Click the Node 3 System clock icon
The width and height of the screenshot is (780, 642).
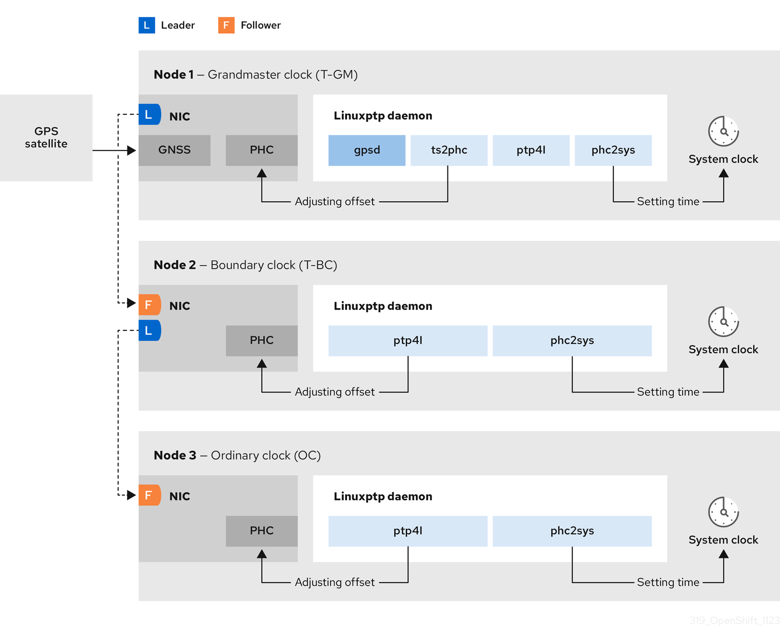[x=723, y=512]
